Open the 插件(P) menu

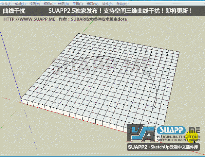[x=107, y=4]
